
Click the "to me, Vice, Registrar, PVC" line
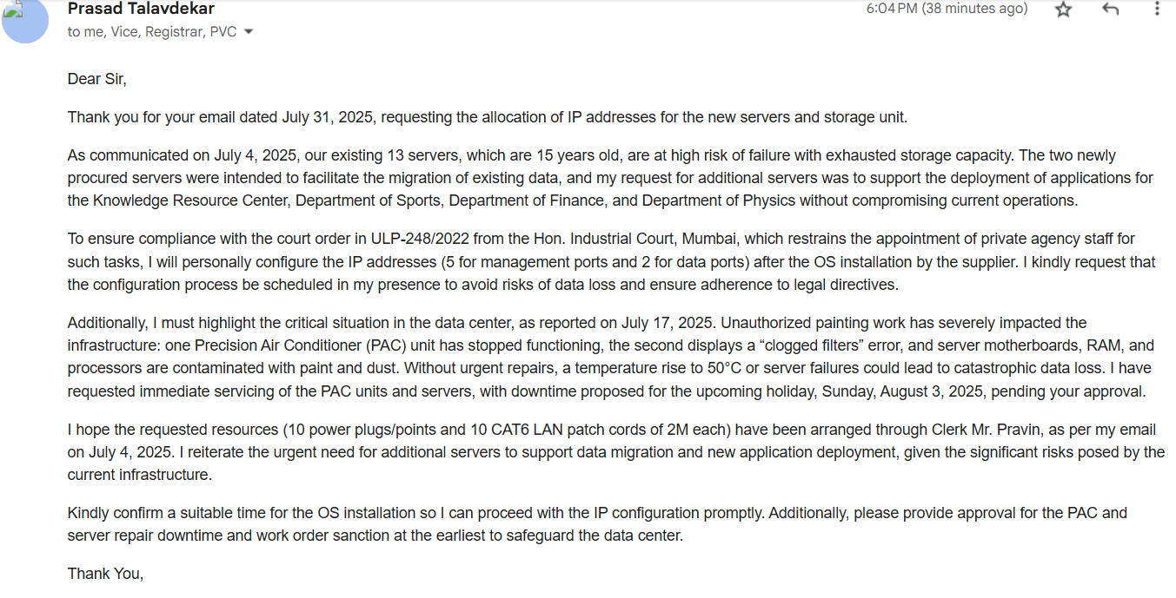(151, 32)
